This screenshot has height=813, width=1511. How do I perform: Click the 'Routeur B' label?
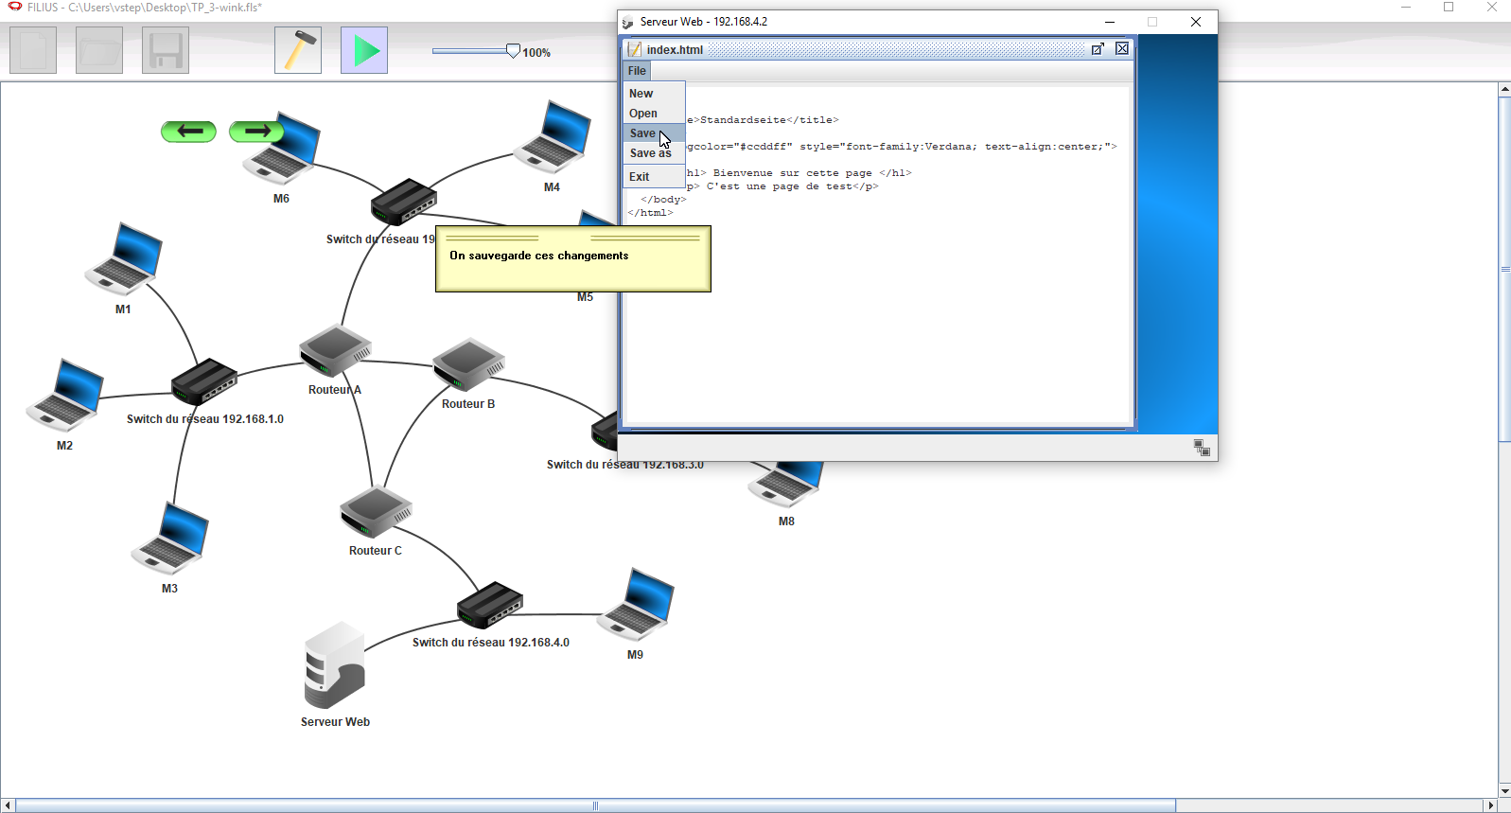click(x=468, y=404)
